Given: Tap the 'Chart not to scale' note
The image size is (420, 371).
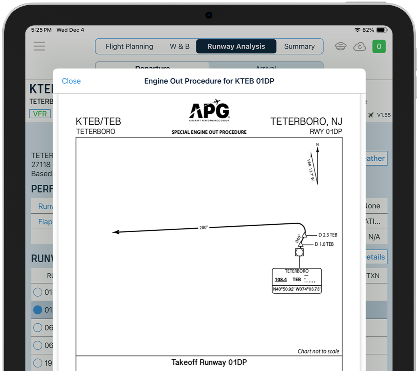Looking at the screenshot, I should click(319, 351).
